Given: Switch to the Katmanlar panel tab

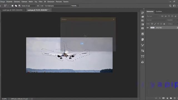Looking at the screenshot, I should click(150, 11).
